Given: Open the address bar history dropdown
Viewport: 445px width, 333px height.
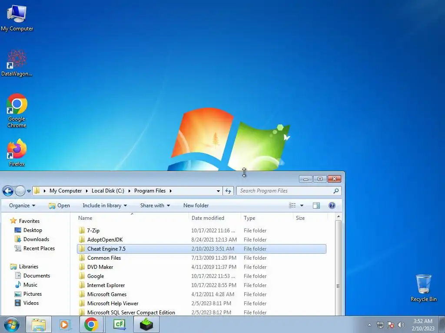Looking at the screenshot, I should tap(218, 191).
